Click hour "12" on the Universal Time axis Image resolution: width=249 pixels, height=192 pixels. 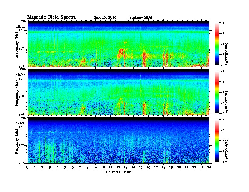point(118,168)
